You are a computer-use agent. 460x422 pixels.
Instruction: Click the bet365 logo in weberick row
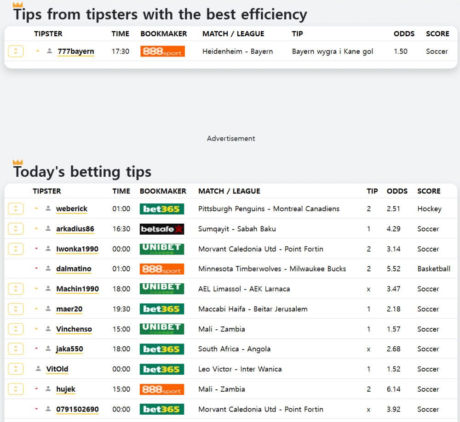click(x=162, y=209)
